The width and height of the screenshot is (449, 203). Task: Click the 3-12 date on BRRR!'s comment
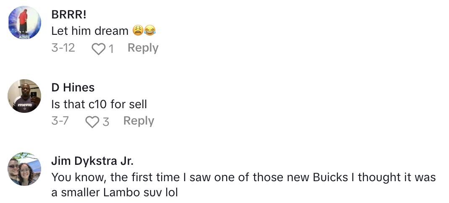(63, 48)
